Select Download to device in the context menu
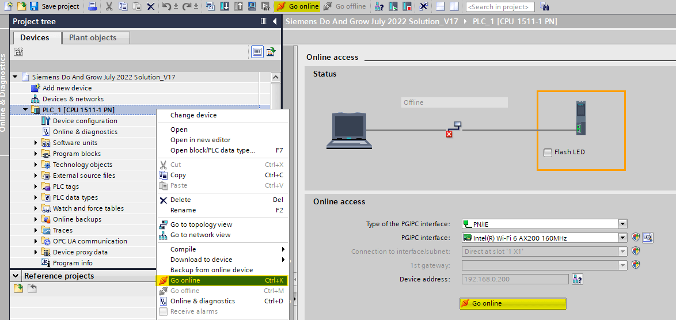 [202, 260]
